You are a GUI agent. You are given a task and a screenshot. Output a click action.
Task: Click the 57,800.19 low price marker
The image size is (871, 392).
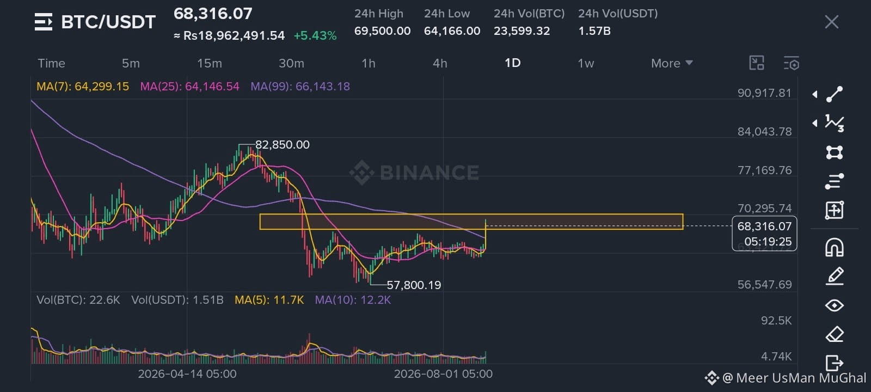point(414,285)
